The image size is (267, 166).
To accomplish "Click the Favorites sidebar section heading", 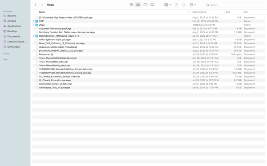I will point(8,12).
